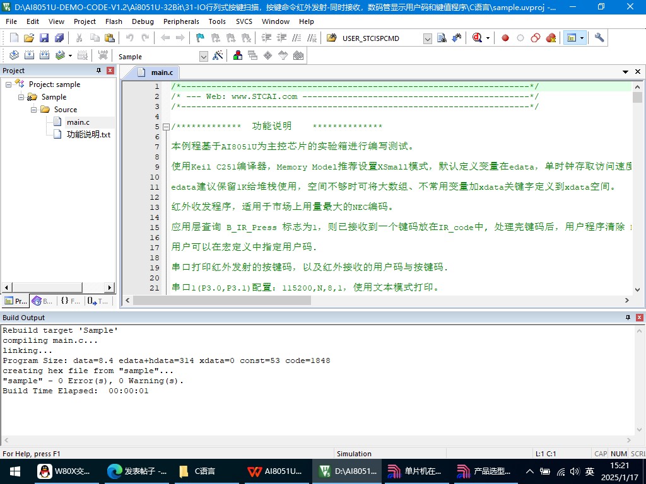This screenshot has width=646, height=484.
Task: Click the editor horizontal scrollbar thumb
Action: 222,301
